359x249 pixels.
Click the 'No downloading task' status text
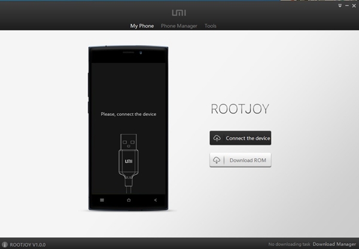[289, 244]
